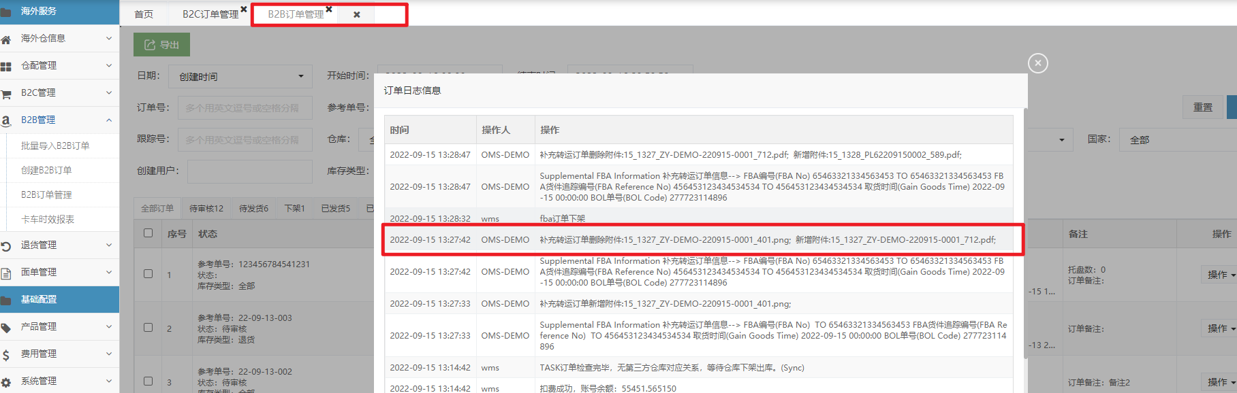Viewport: 1237px width, 393px height.
Task: Expand the 海外仓信息 menu chevron
Action: [109, 39]
